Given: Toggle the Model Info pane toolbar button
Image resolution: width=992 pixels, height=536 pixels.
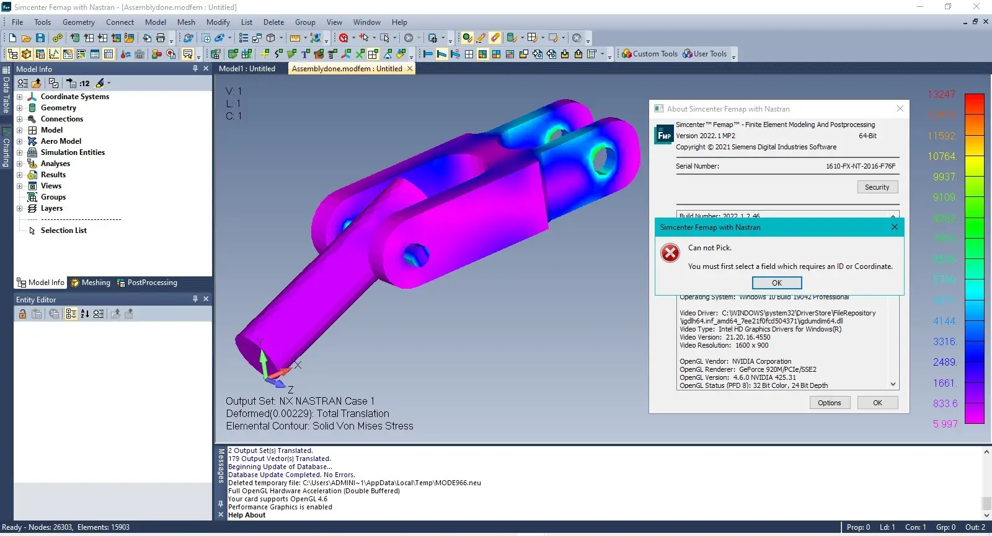Looking at the screenshot, I should 13,54.
